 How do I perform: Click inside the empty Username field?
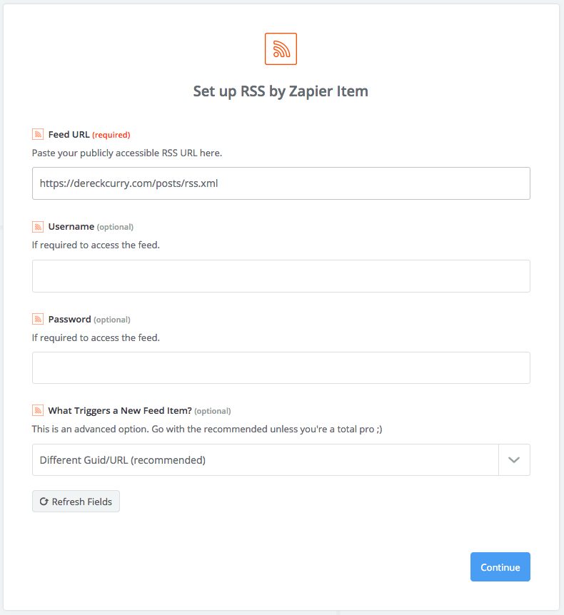click(281, 276)
